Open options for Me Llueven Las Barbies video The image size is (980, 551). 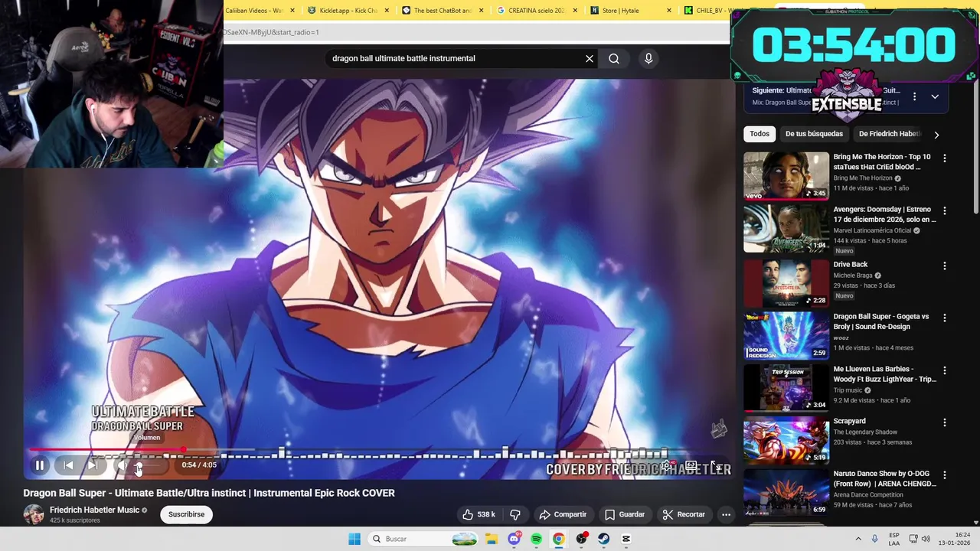pos(944,370)
